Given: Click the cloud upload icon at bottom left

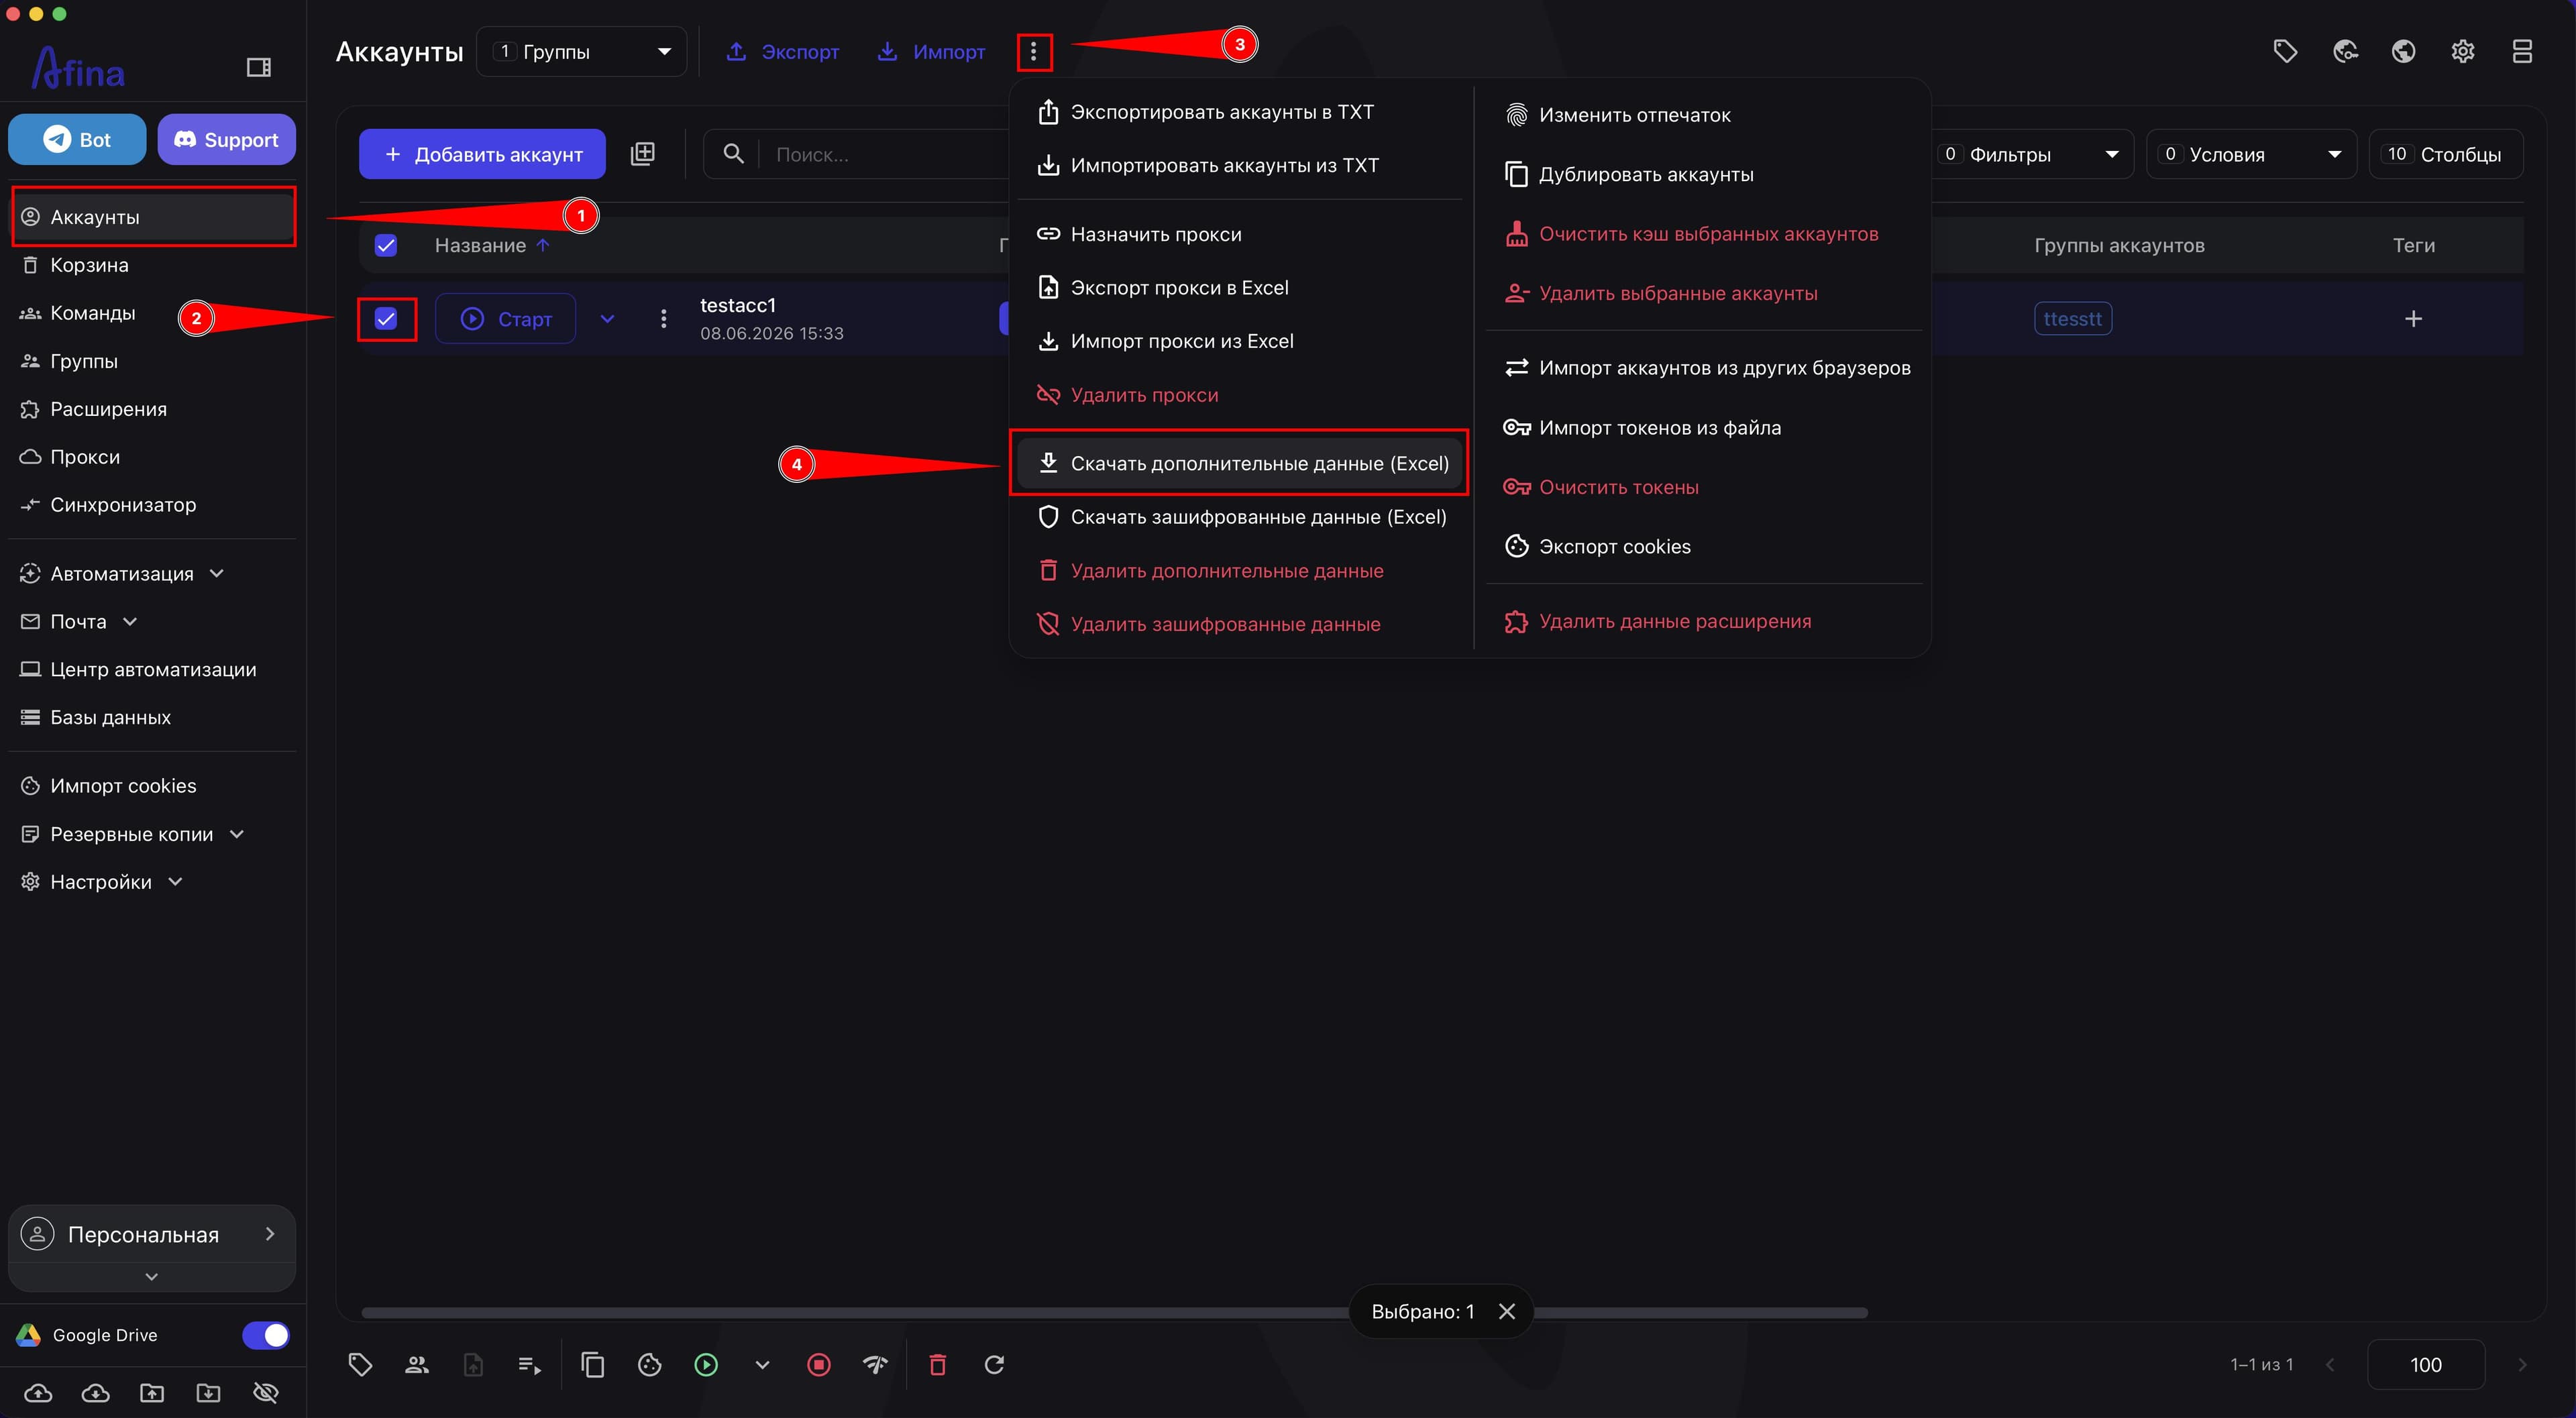Looking at the screenshot, I should pyautogui.click(x=38, y=1393).
